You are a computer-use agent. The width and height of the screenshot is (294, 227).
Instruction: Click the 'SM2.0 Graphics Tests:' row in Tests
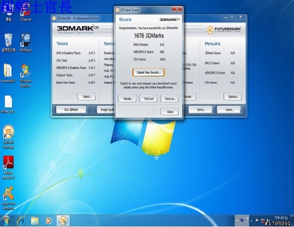coord(76,53)
